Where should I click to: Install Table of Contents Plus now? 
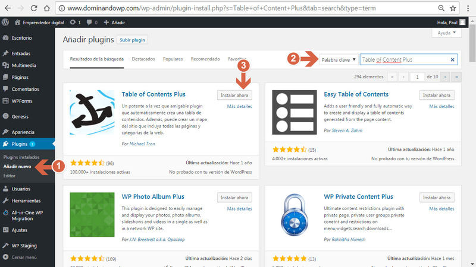(x=234, y=95)
